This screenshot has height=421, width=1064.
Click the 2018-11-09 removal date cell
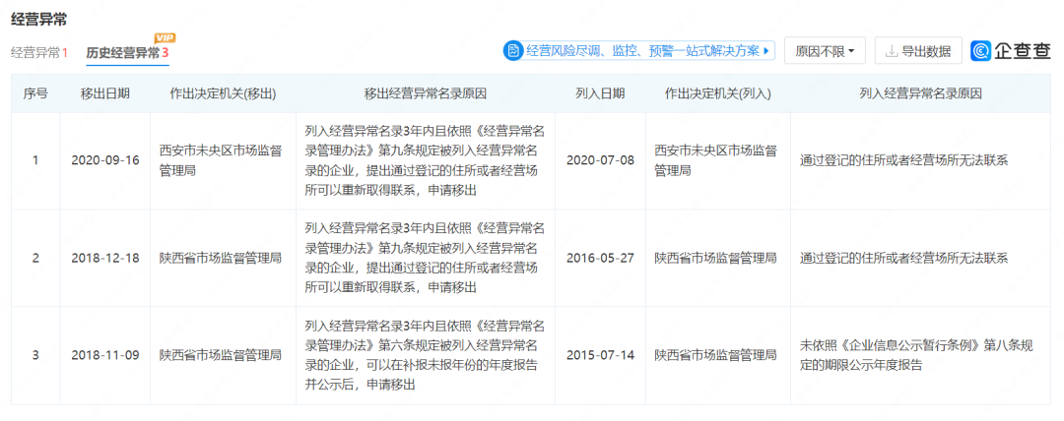104,355
